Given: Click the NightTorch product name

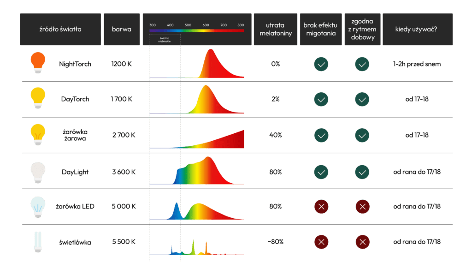Looking at the screenshot, I should click(76, 64).
